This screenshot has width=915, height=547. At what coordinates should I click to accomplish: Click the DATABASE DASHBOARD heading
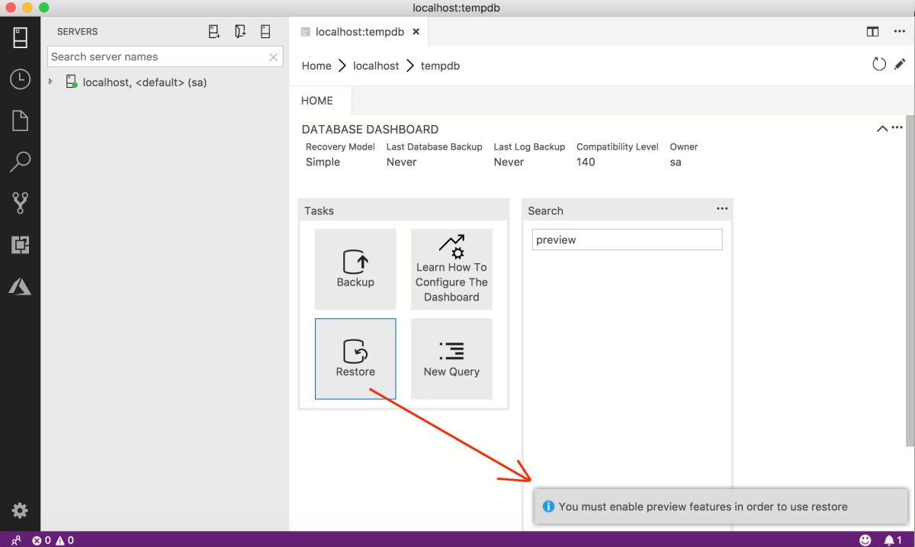click(x=370, y=130)
